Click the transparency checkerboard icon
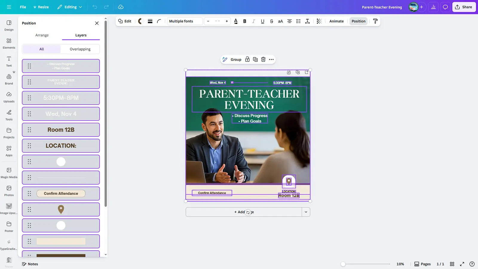478x269 pixels. [319, 21]
